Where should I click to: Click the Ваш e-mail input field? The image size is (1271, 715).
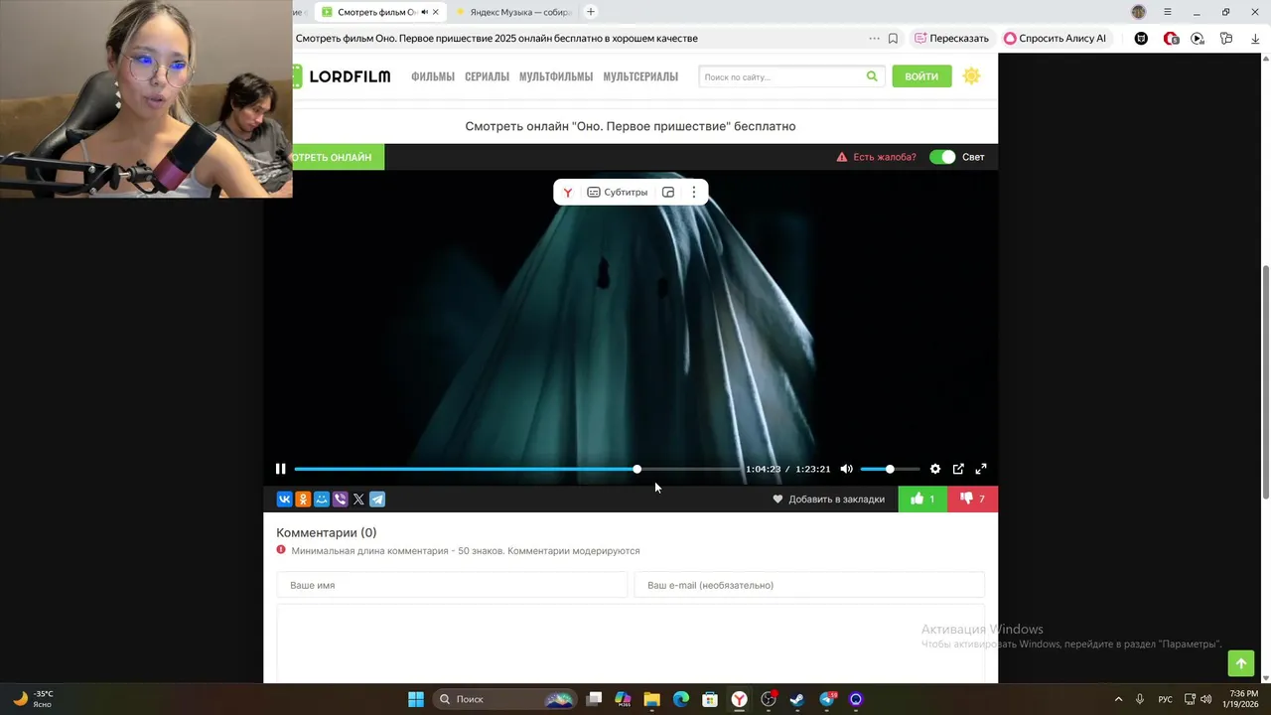pos(809,585)
